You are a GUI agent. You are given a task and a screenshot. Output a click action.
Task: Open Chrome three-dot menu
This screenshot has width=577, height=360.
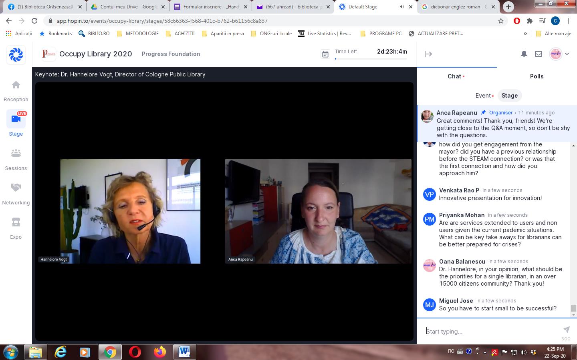coord(568,21)
